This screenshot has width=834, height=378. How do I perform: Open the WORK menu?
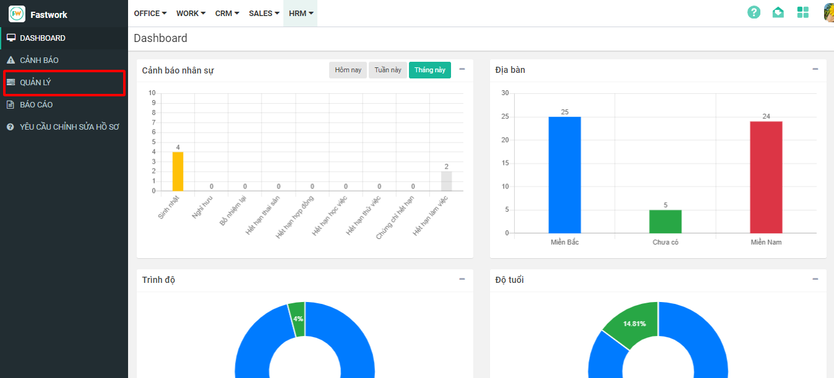click(191, 14)
